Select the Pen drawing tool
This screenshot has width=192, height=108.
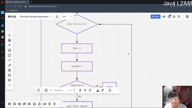[9, 65]
